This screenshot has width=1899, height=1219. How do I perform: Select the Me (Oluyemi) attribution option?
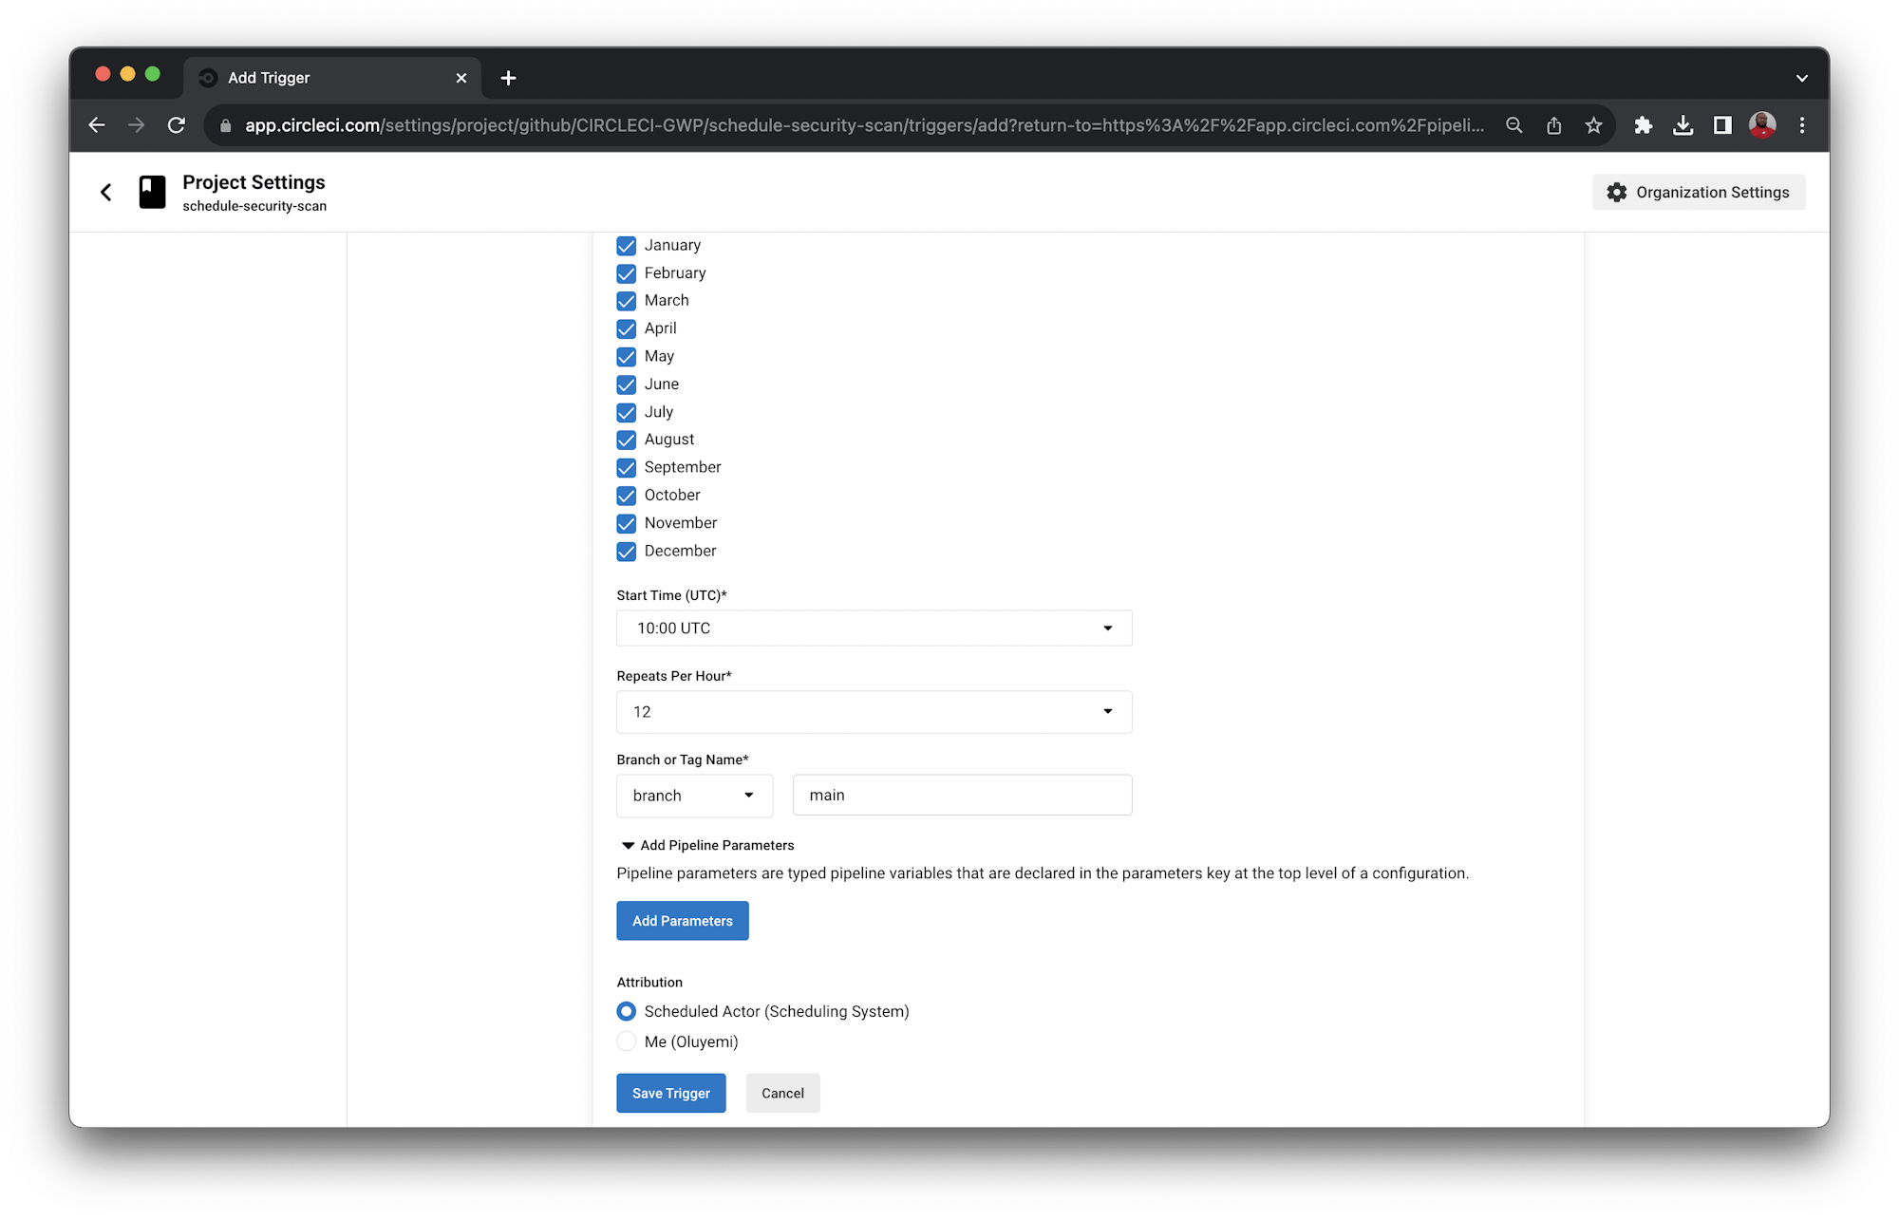[x=627, y=1041]
